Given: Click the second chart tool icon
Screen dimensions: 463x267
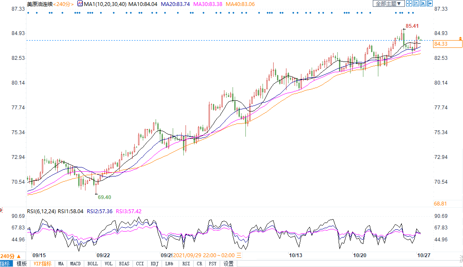Looking at the screenshot, I should tap(416, 3).
